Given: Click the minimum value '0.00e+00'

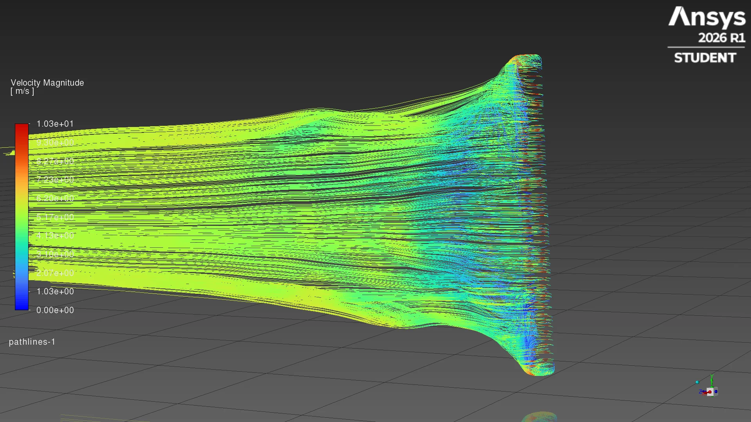Looking at the screenshot, I should coord(55,310).
